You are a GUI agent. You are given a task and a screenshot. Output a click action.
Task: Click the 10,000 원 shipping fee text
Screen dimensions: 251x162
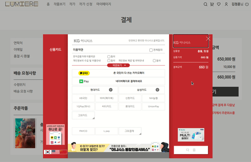[x=229, y=67]
